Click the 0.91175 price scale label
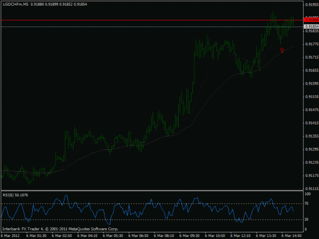 [312, 175]
